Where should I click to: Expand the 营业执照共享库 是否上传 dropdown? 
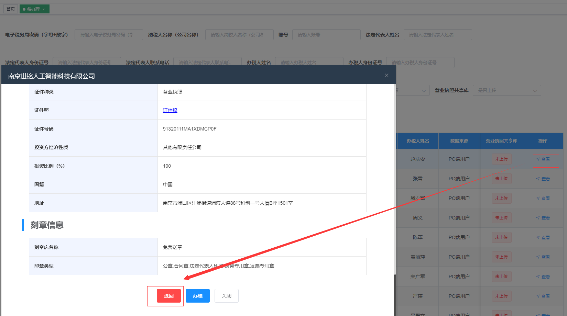coord(507,90)
